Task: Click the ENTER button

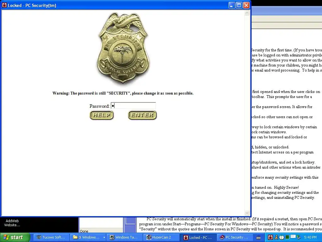Action: click(x=142, y=115)
